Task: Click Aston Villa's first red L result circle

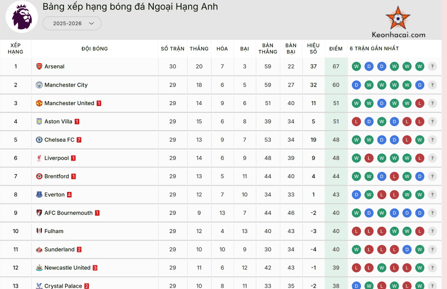Action: coord(356,122)
